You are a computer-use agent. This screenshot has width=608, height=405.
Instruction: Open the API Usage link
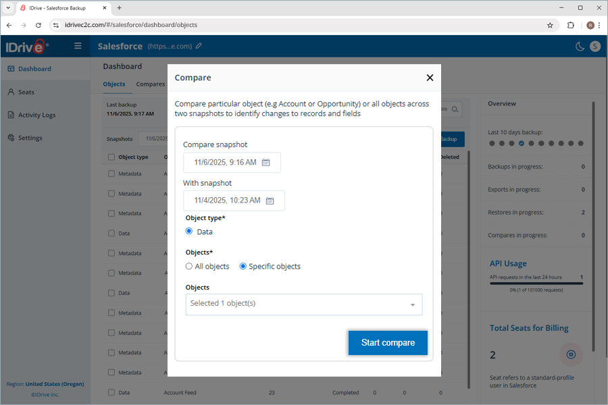pos(508,263)
